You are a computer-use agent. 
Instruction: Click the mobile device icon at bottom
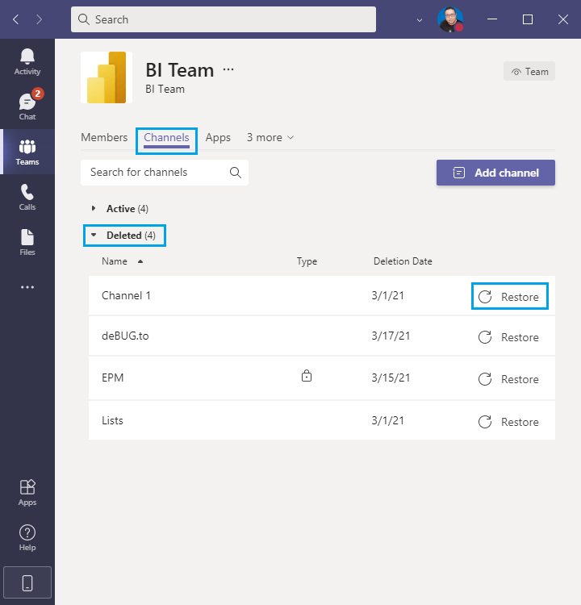point(27,582)
